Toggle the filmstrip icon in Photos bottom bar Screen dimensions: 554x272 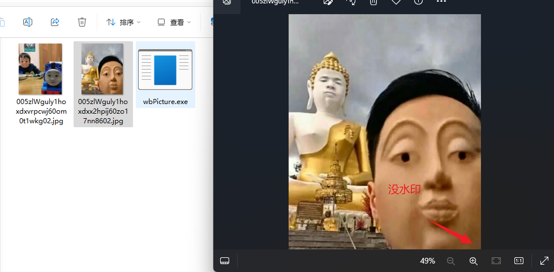[225, 261]
